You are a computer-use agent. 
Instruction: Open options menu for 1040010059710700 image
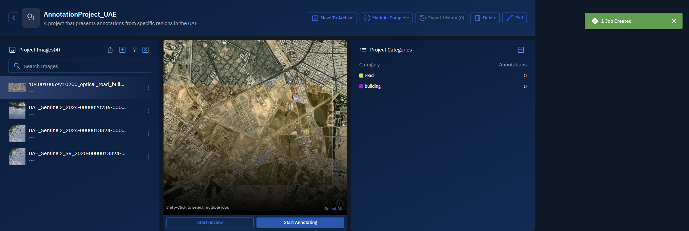click(x=148, y=87)
